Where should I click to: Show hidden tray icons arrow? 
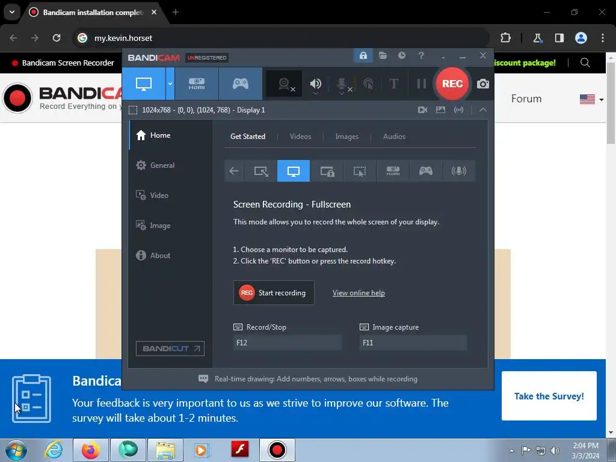511,451
